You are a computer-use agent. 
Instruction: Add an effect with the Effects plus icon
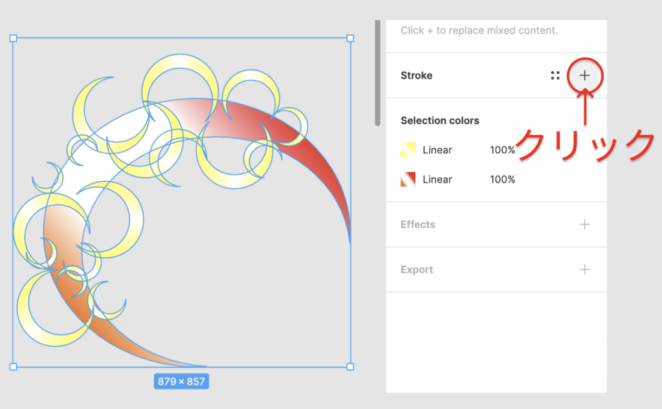[584, 225]
